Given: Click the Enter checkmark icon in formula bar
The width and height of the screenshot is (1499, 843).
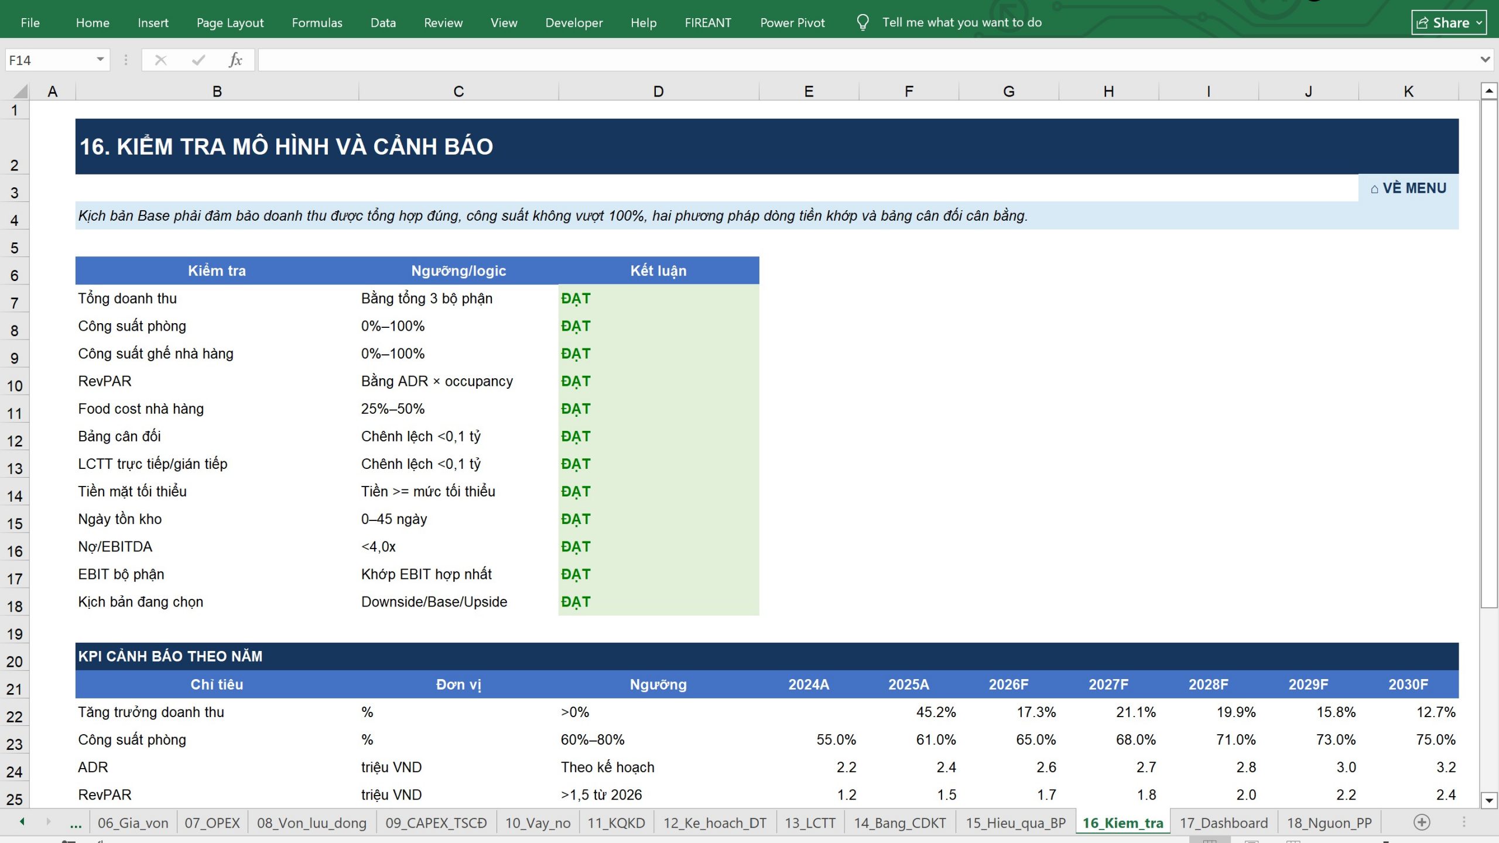Looking at the screenshot, I should pos(199,60).
